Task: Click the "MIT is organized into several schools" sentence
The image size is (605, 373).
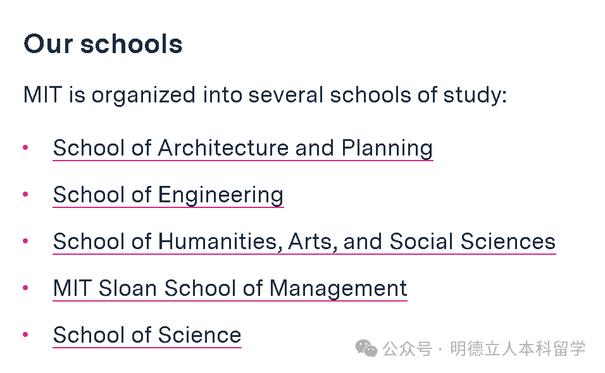Action: [x=265, y=95]
